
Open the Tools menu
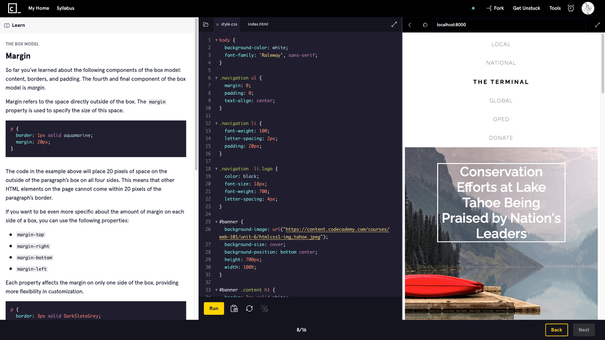(555, 8)
